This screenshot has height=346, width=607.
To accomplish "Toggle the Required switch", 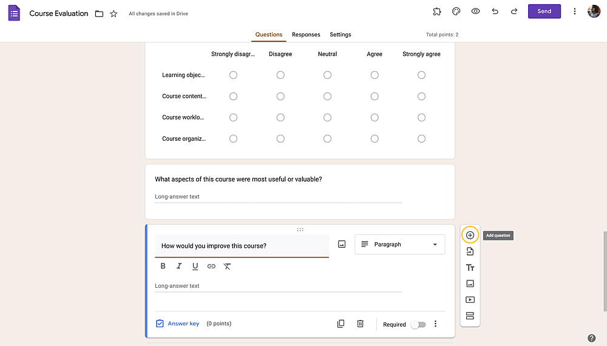I will (x=418, y=325).
